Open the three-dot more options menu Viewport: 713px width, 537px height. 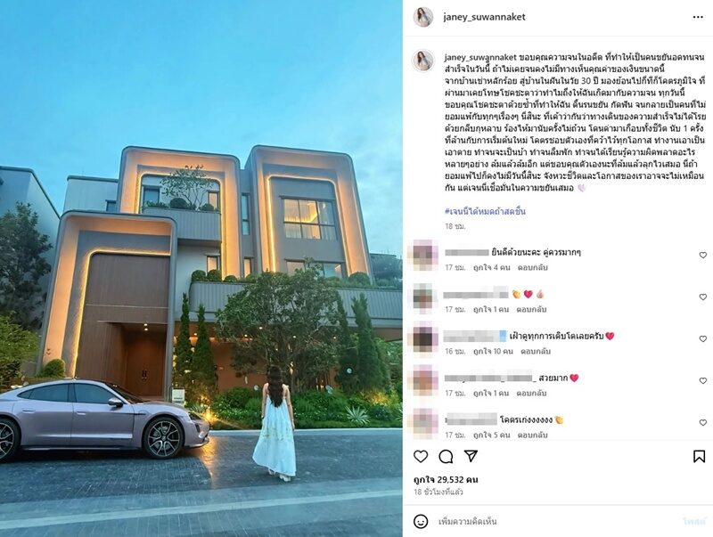[698, 17]
